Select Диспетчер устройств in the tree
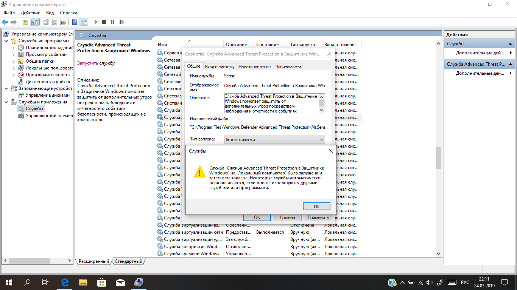This screenshot has width=517, height=290. click(48, 82)
